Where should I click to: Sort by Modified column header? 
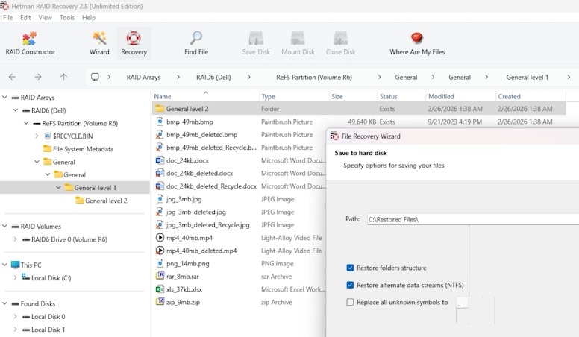click(x=460, y=96)
